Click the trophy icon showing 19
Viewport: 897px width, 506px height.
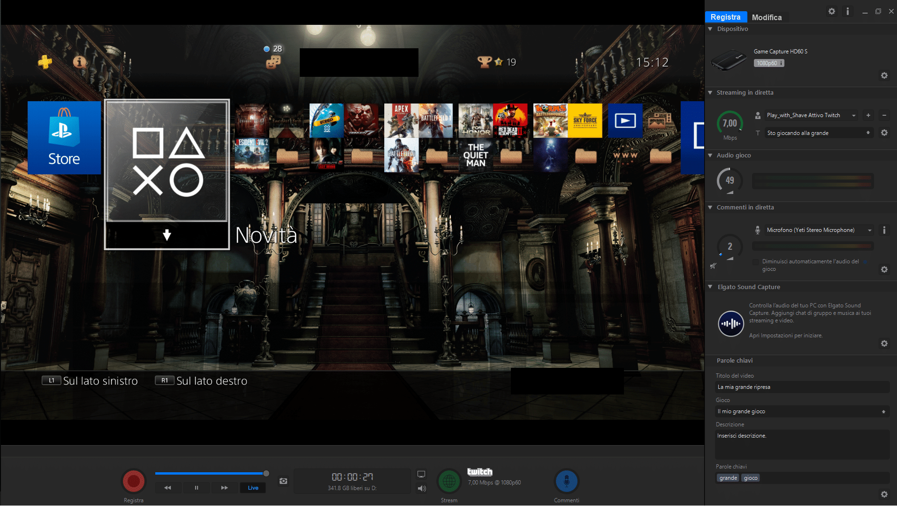click(x=484, y=62)
